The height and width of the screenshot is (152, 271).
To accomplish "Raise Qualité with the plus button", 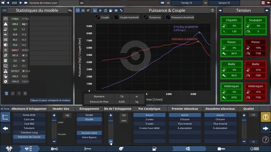I will [x=244, y=115].
